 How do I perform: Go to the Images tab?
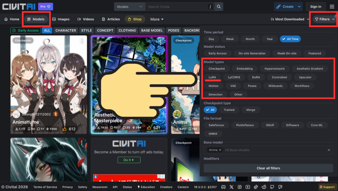[61, 19]
